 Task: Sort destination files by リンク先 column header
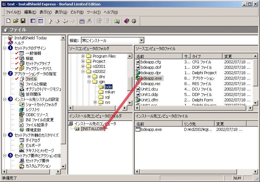[199, 124]
